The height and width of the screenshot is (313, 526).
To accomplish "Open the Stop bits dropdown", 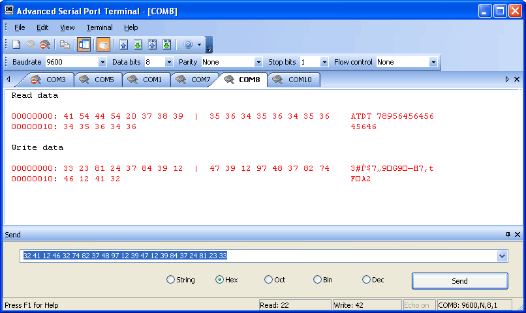I will [x=324, y=62].
